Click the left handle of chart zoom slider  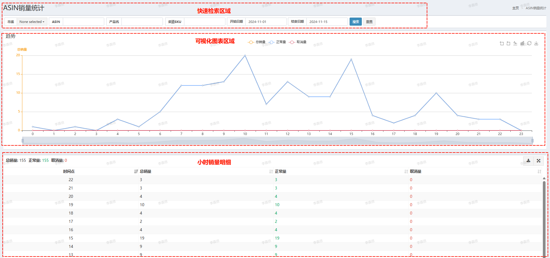pos(23,141)
